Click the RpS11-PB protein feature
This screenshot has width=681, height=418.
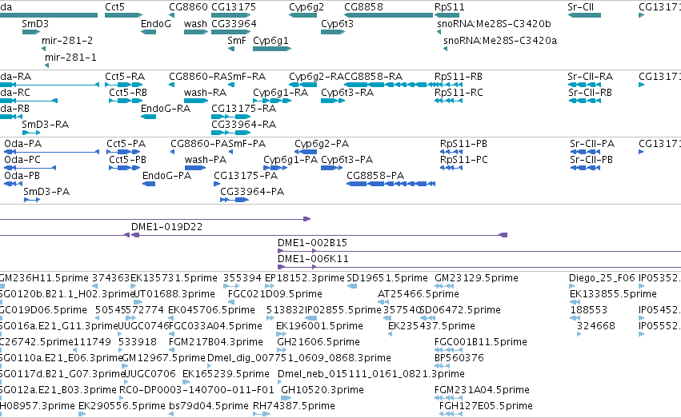[x=451, y=152]
